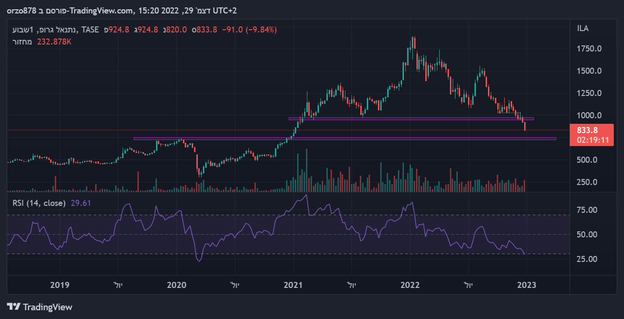The height and width of the screenshot is (319, 624).
Task: Click the 75.00 RSI axis label
Action: pos(587,210)
